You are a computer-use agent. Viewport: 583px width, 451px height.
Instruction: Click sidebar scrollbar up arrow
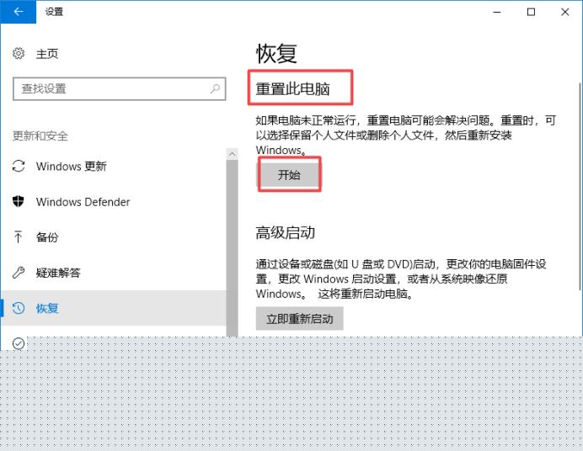coord(232,154)
